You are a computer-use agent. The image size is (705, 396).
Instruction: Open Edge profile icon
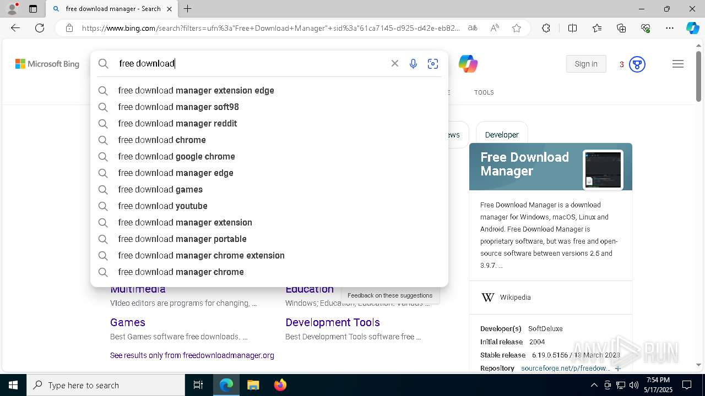[12, 9]
